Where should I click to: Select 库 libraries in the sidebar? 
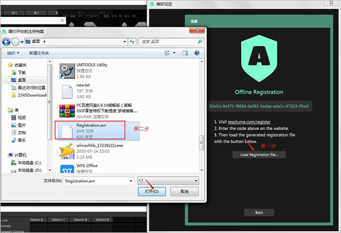pyautogui.click(x=14, y=110)
